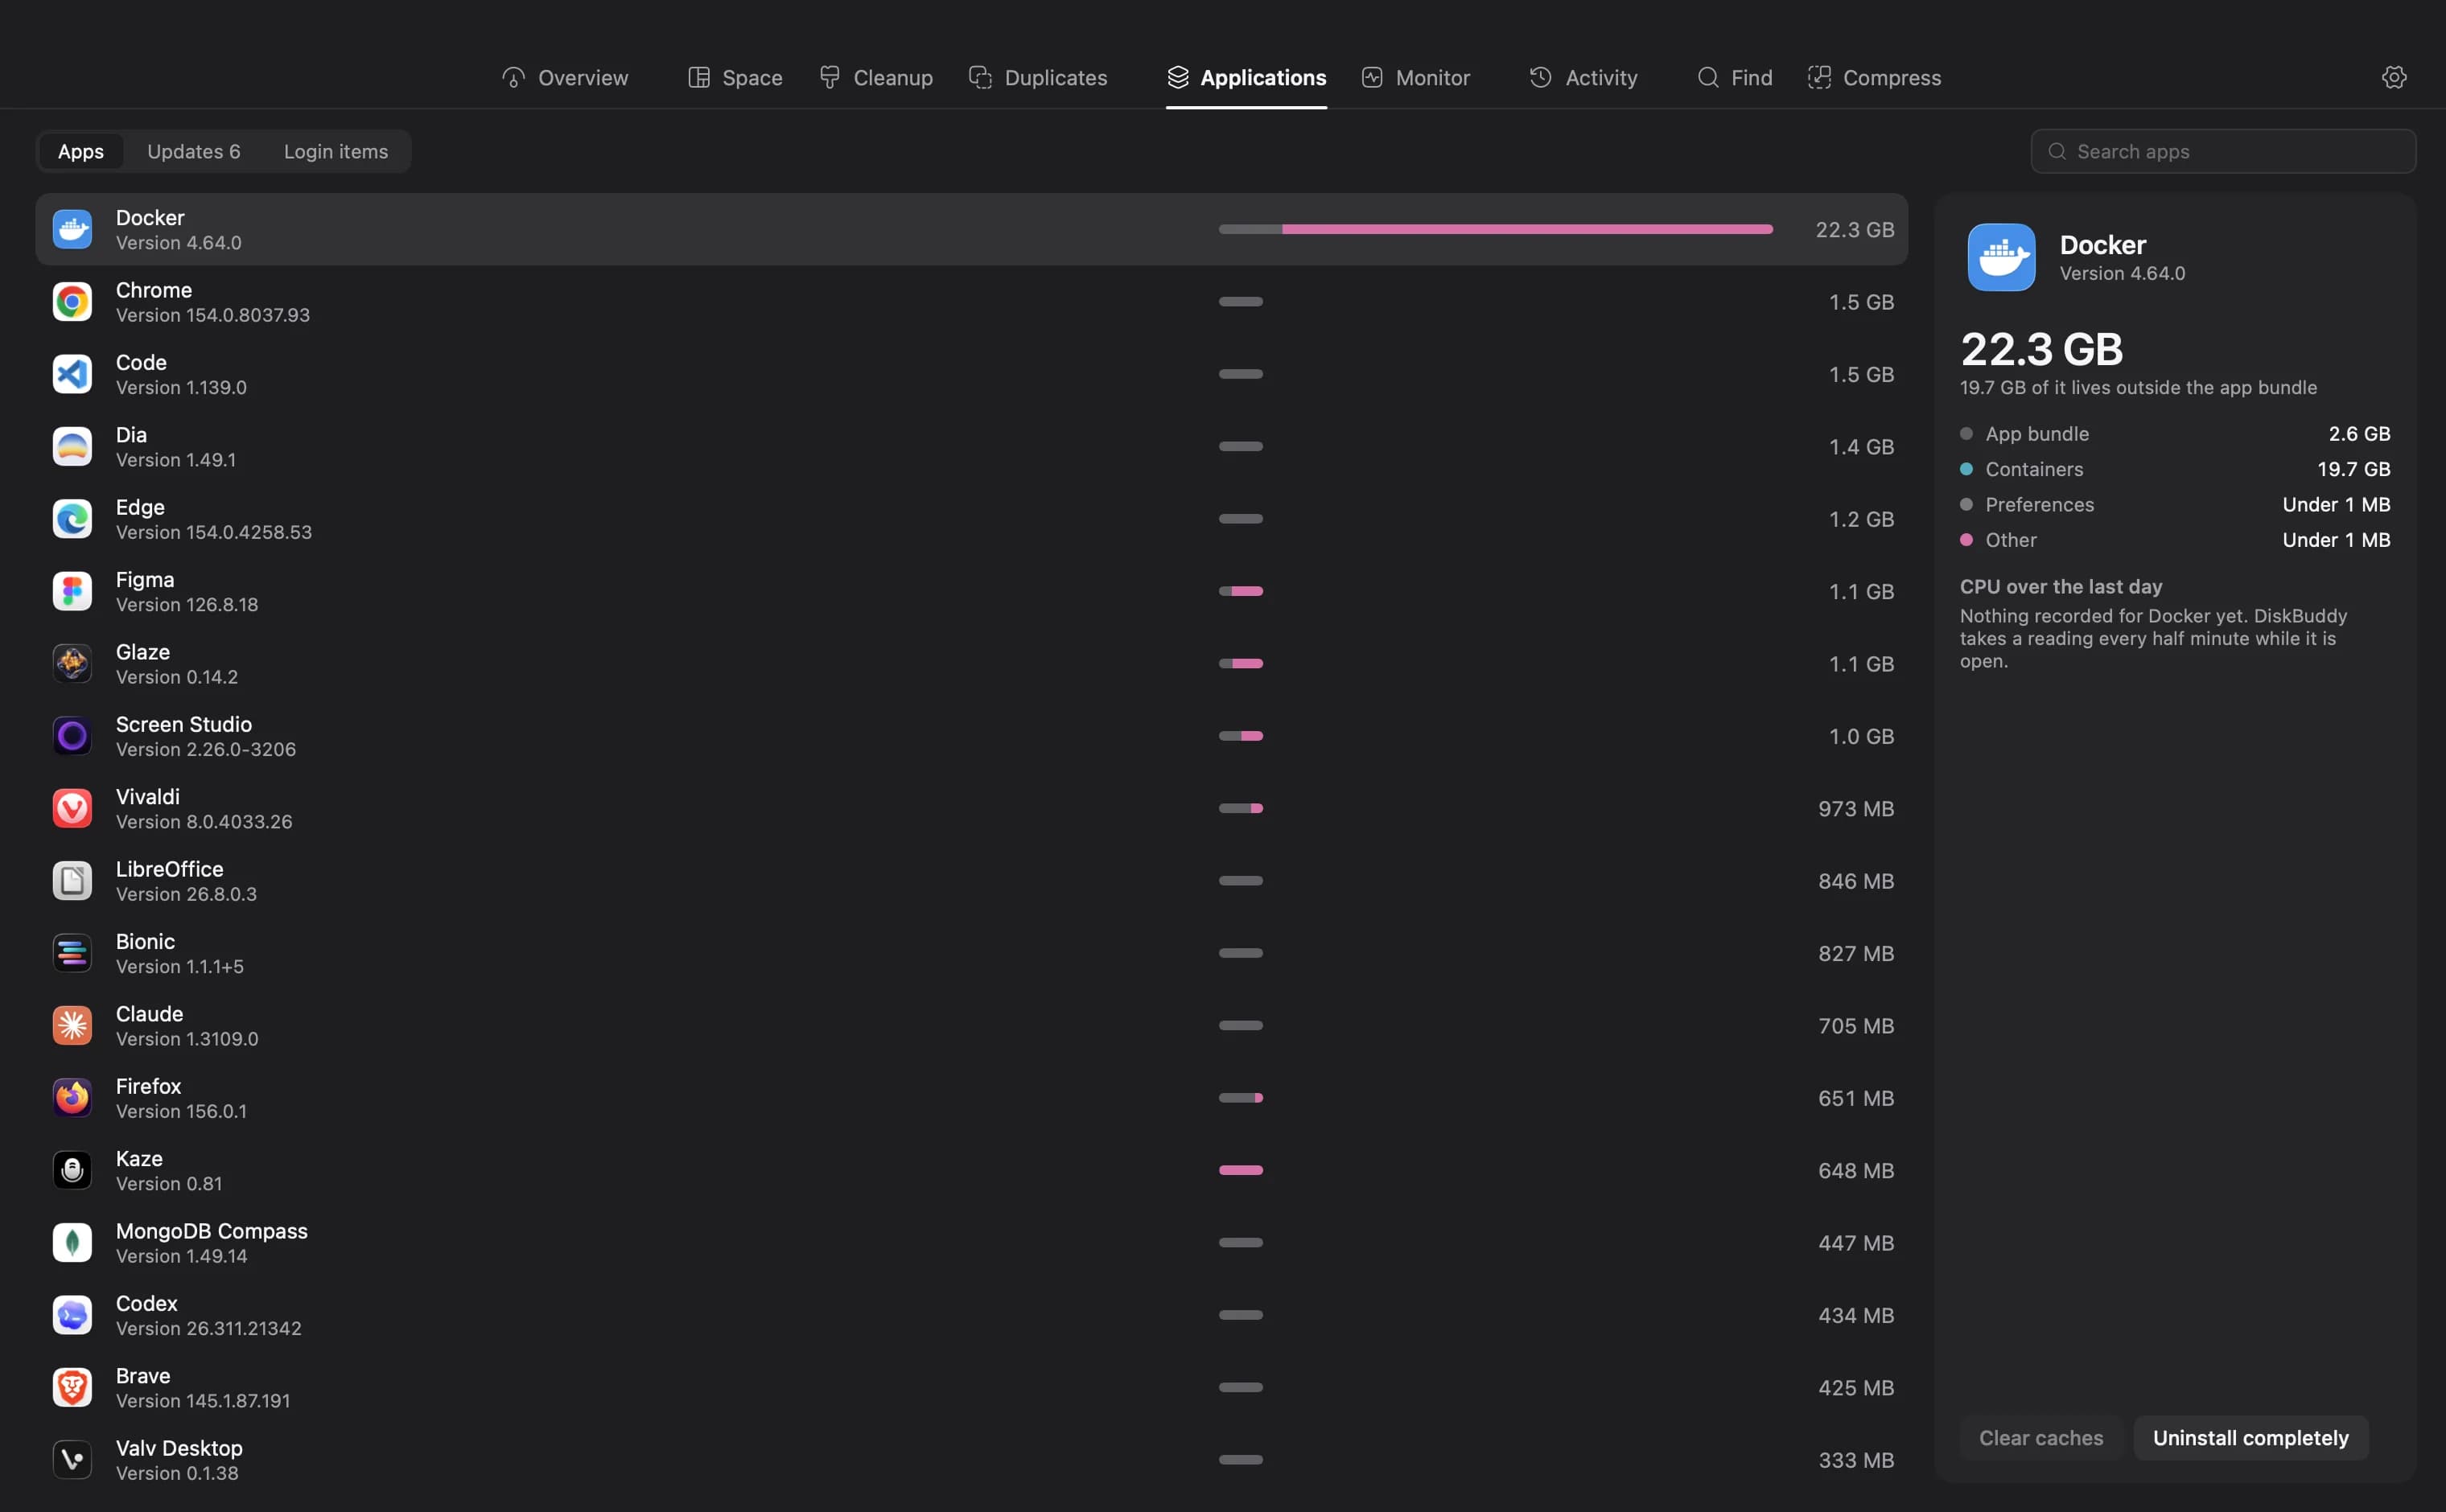Open the Activity tab

click(x=1583, y=78)
